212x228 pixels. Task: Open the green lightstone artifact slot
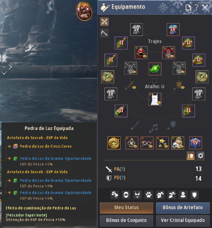tap(155, 69)
